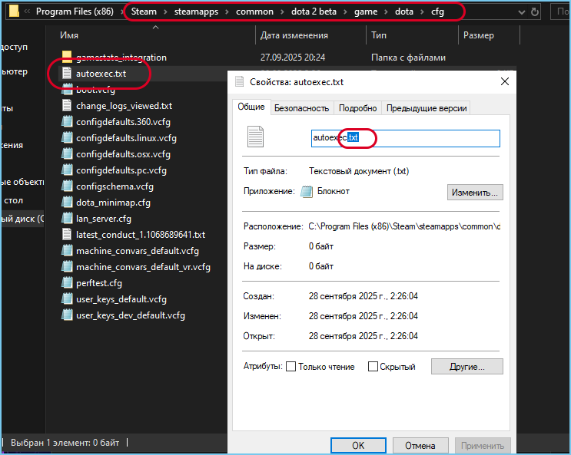Click the configdefaults.pc.vcfg file icon
Screen dimensions: 571x455
[67, 170]
